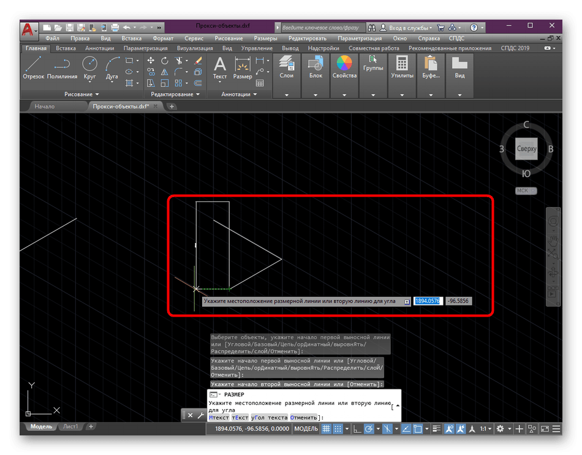Click the Open file icon
The image size is (582, 455).
(58, 28)
